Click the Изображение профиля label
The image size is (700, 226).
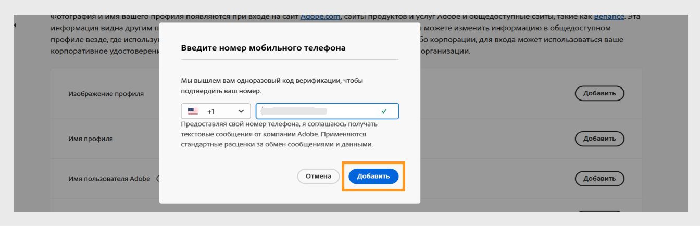click(x=106, y=94)
